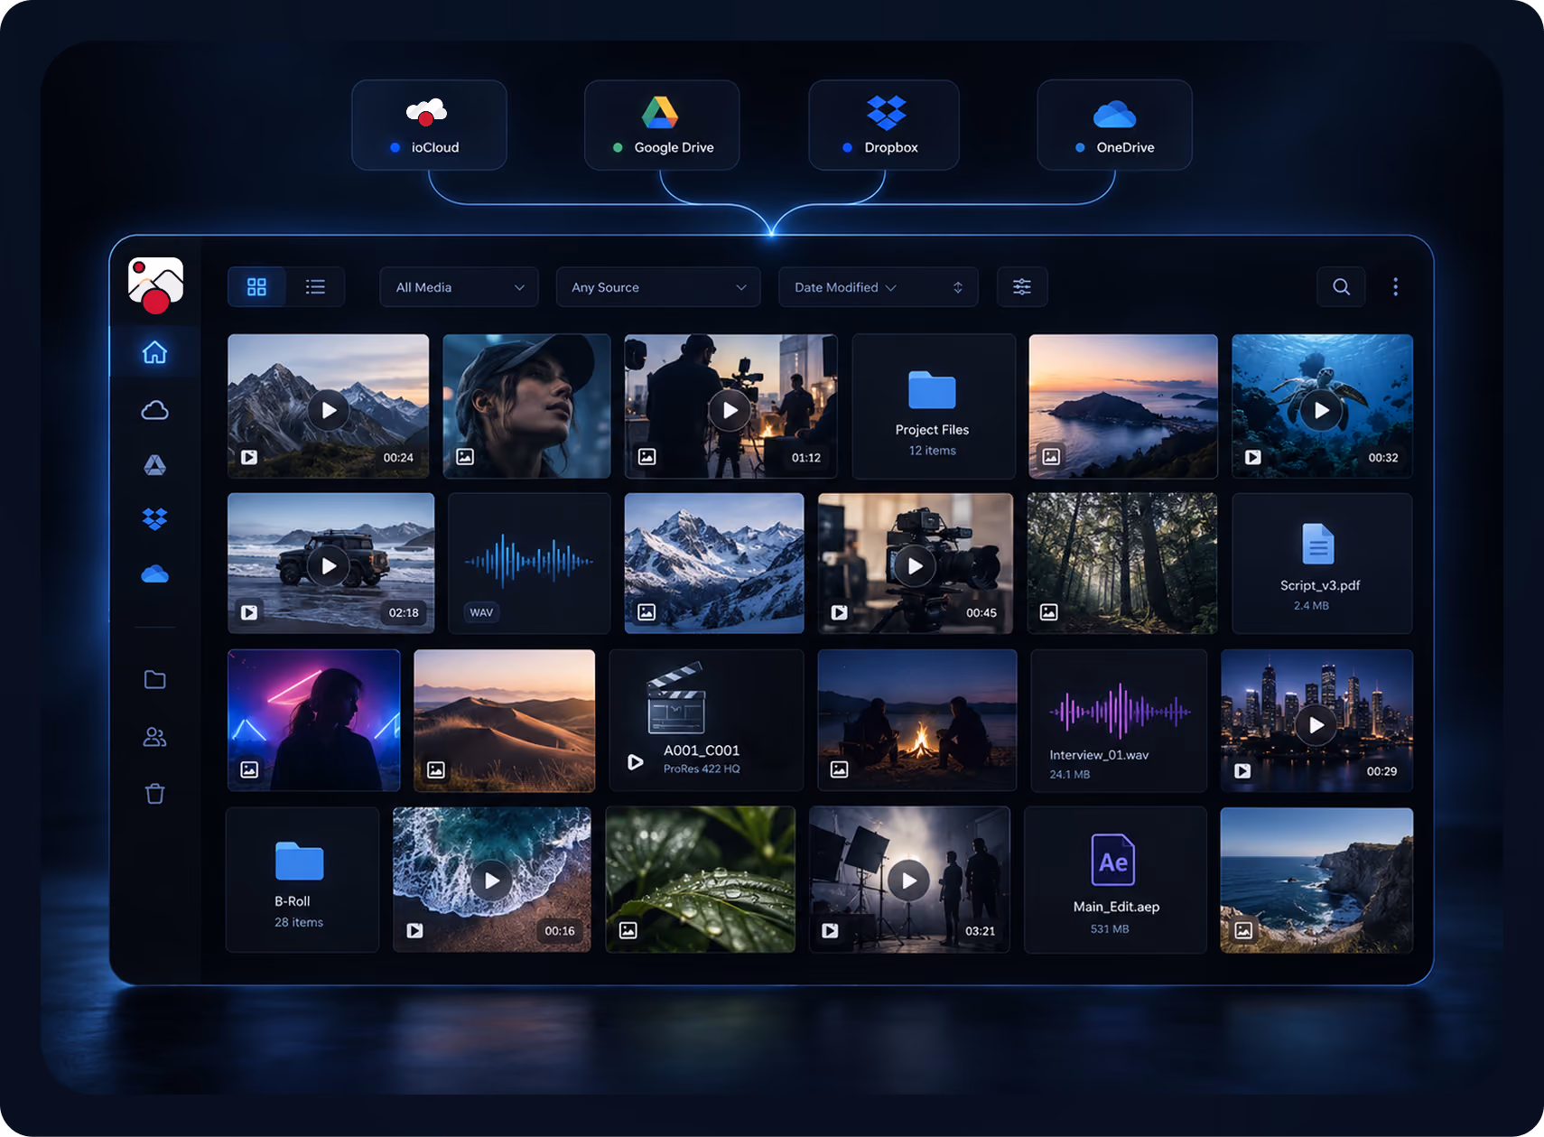1544x1137 pixels.
Task: Open the Project Files folder
Action: tap(933, 406)
